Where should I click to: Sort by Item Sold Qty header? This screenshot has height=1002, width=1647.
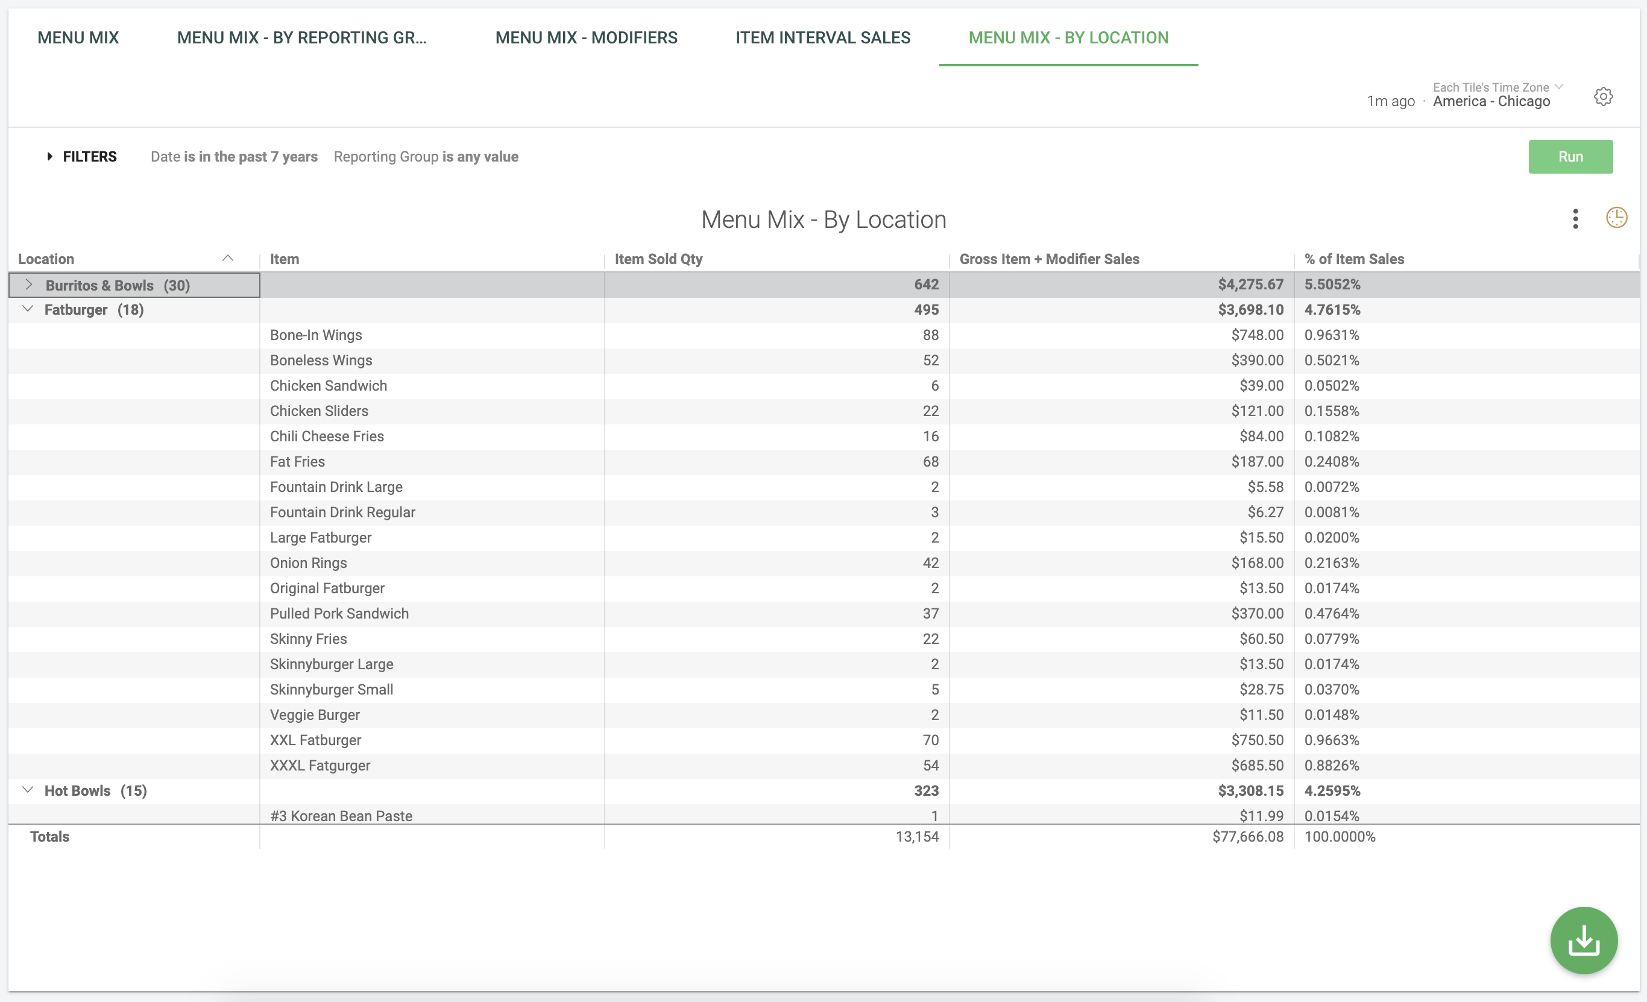(x=658, y=259)
